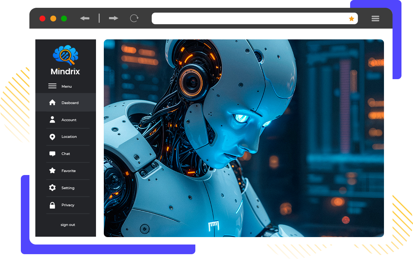Reload the page with refresh icon
The height and width of the screenshot is (259, 413).
pyautogui.click(x=134, y=18)
